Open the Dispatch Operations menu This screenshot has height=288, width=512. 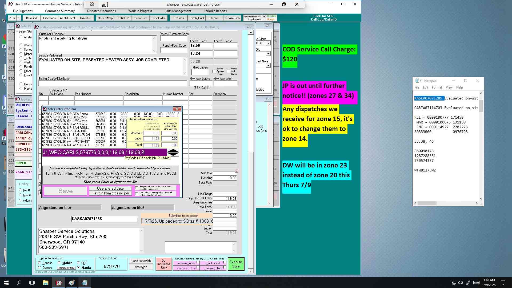101,11
